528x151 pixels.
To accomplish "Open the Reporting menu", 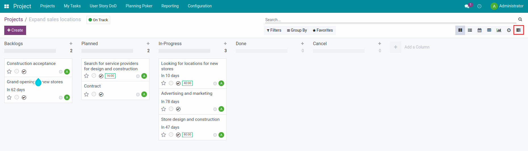I will tap(170, 6).
